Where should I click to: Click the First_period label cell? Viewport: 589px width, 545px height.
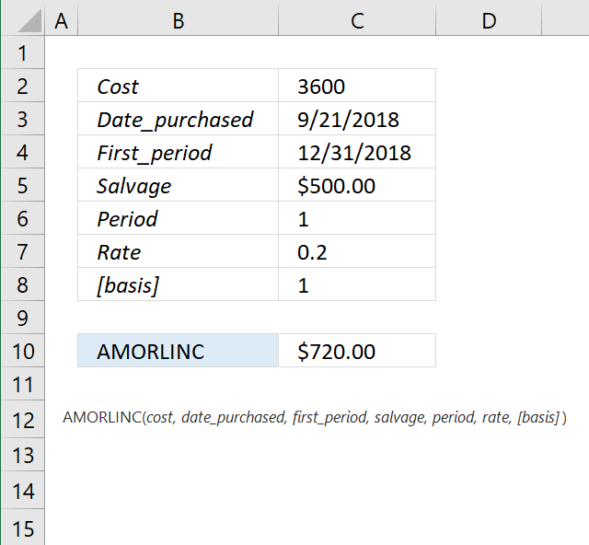tap(178, 152)
